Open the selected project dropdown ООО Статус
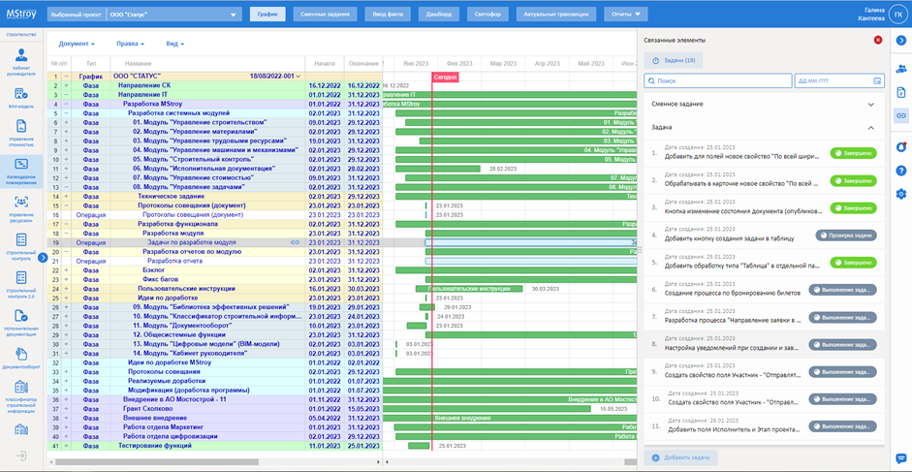Screen dimensions: 912x472 [143, 15]
